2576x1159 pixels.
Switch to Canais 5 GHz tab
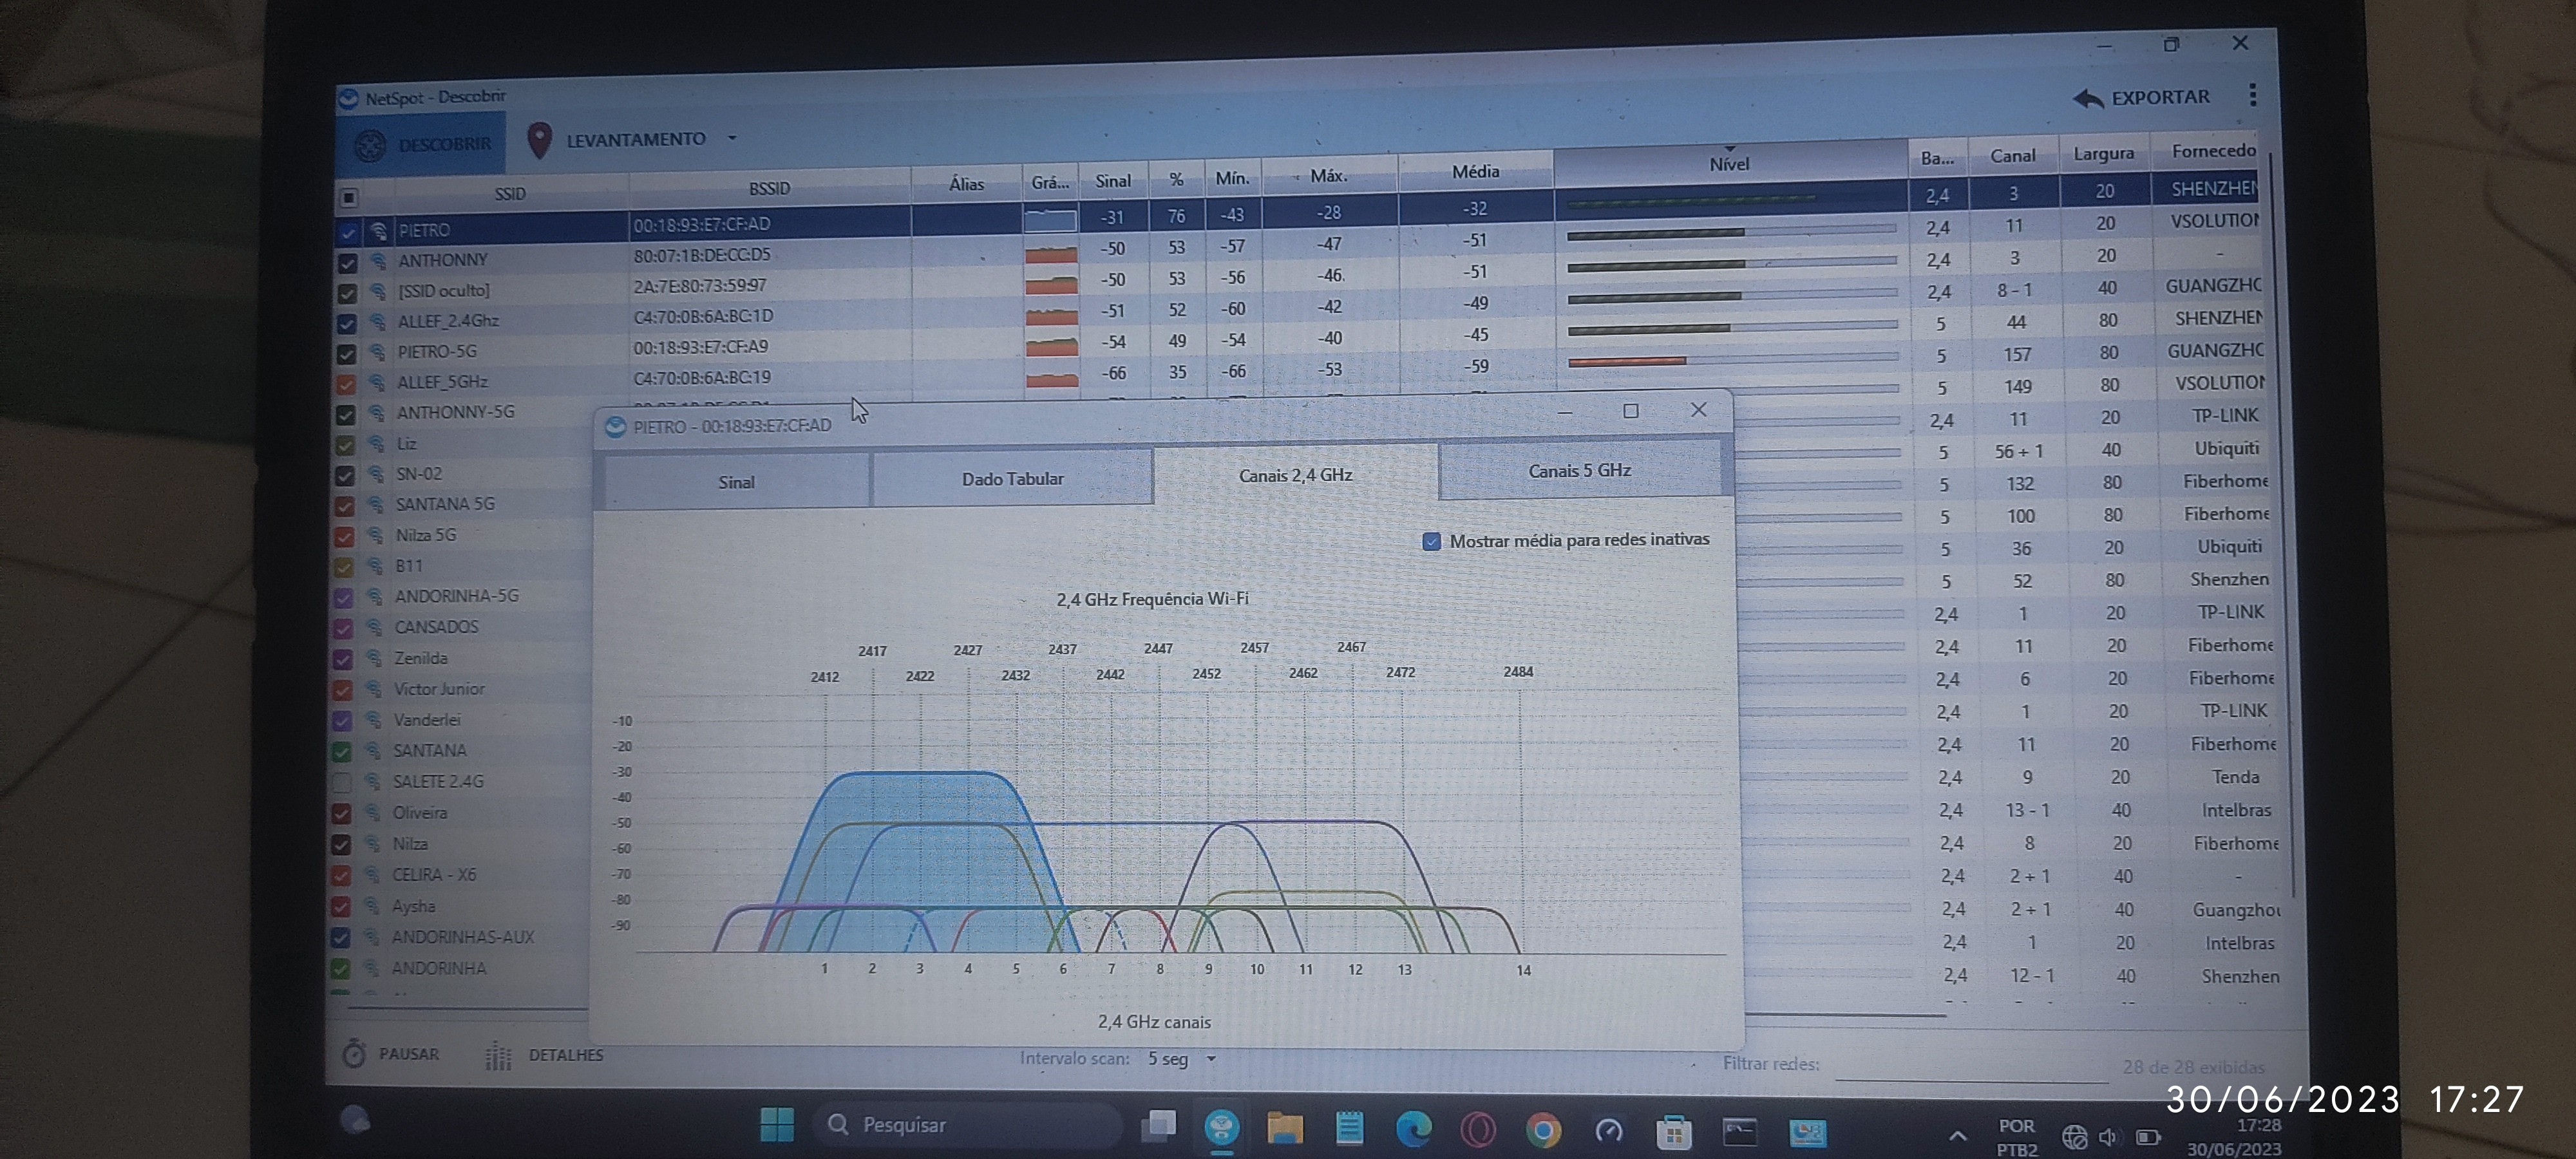pos(1579,470)
